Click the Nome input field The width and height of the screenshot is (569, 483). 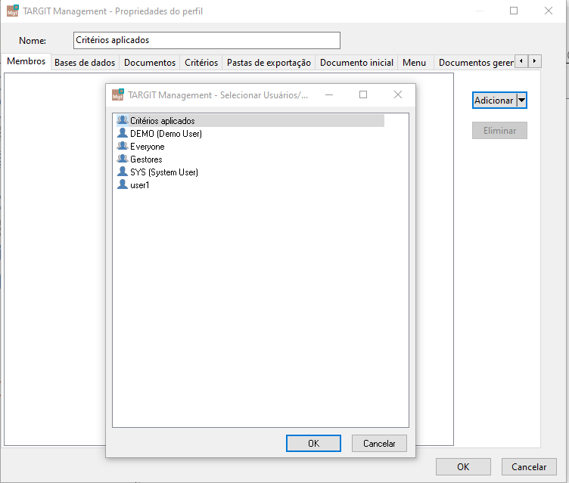[x=207, y=40]
